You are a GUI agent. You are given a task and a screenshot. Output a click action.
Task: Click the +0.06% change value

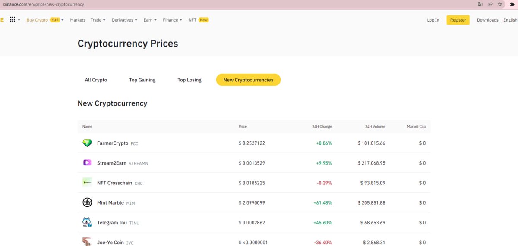coord(324,143)
